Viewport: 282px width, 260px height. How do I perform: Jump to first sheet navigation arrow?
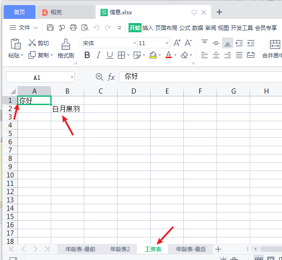[x=12, y=249]
